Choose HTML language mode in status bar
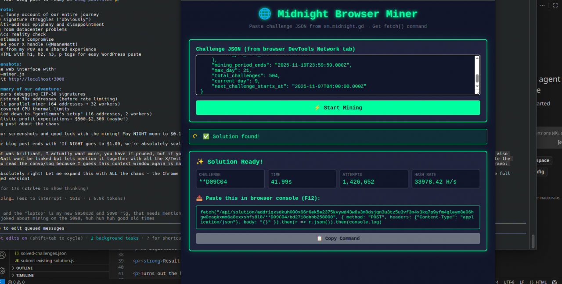 [x=538, y=282]
